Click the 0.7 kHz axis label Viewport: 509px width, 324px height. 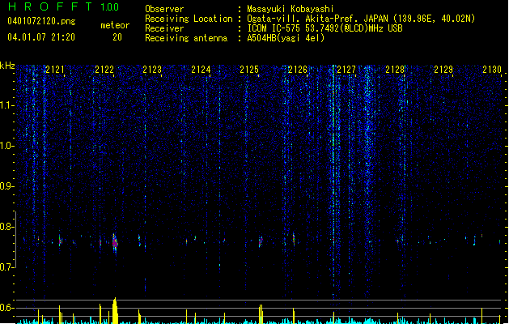[7, 267]
